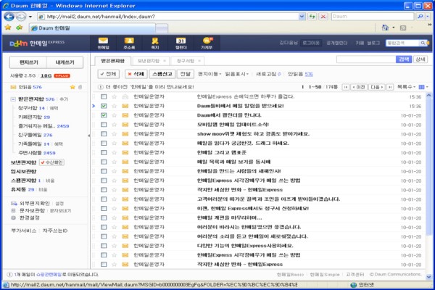The width and height of the screenshot is (435, 290).
Task: Open the 캘린더 calendar icon
Action: [x=181, y=43]
